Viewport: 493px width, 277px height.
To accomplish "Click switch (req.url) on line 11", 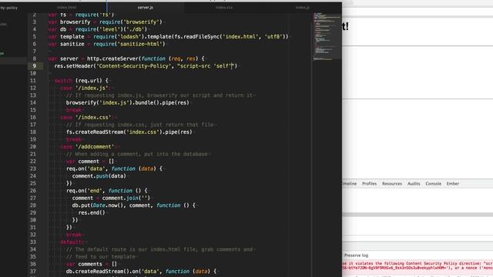I will click(81, 81).
